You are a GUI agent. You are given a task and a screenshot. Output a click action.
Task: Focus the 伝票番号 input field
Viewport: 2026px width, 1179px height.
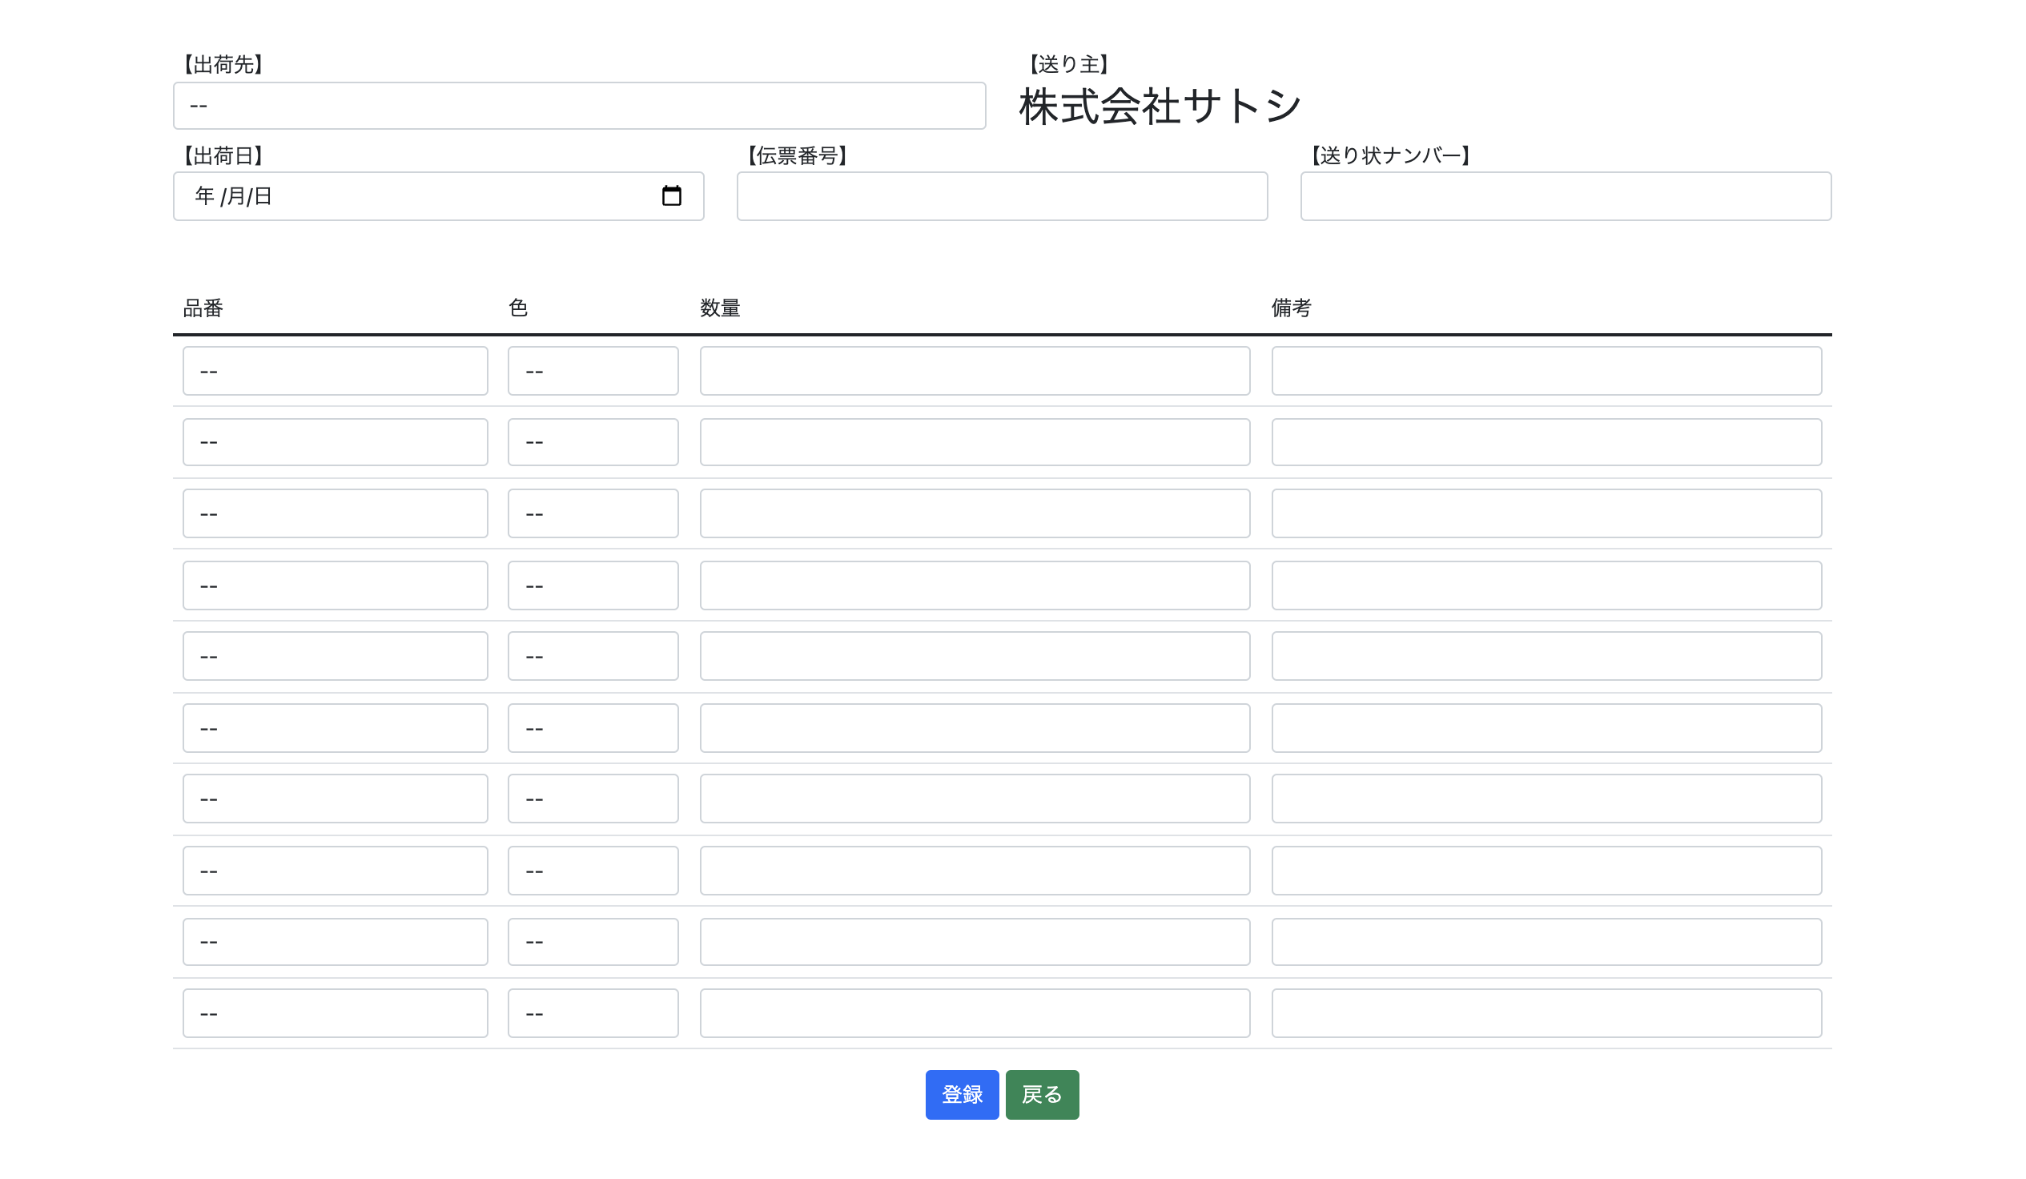click(x=1002, y=196)
